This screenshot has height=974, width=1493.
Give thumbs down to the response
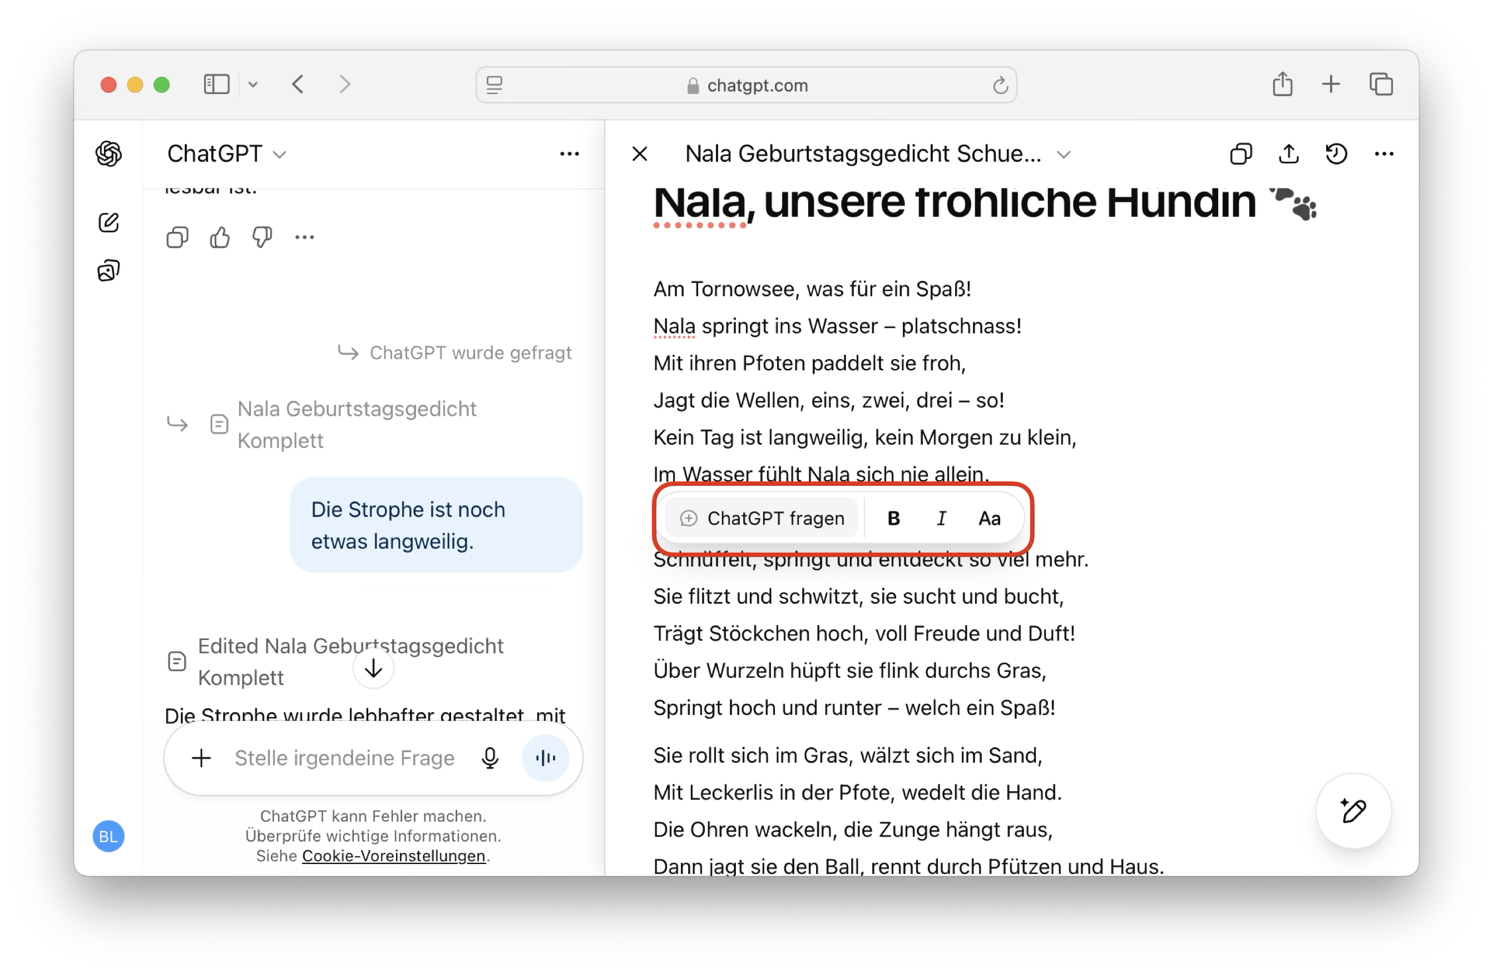coord(261,237)
